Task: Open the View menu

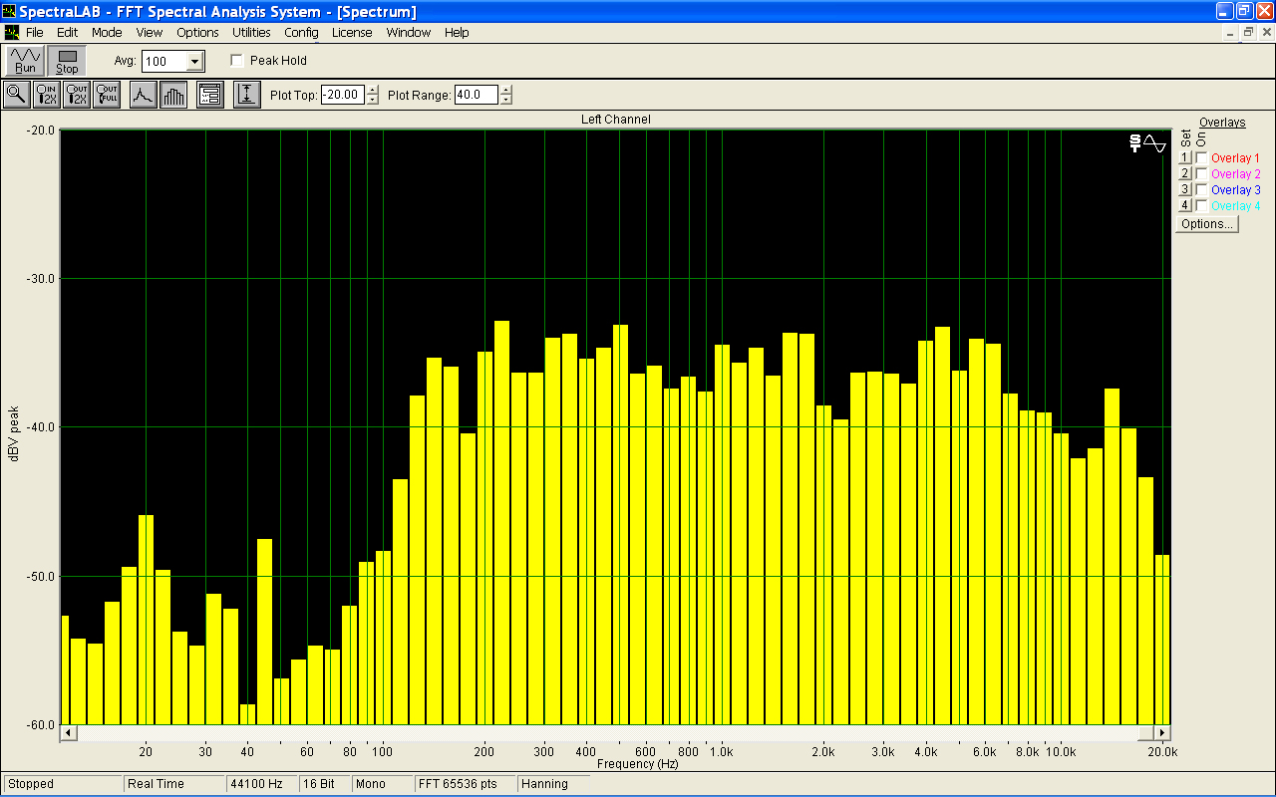Action: [x=150, y=33]
